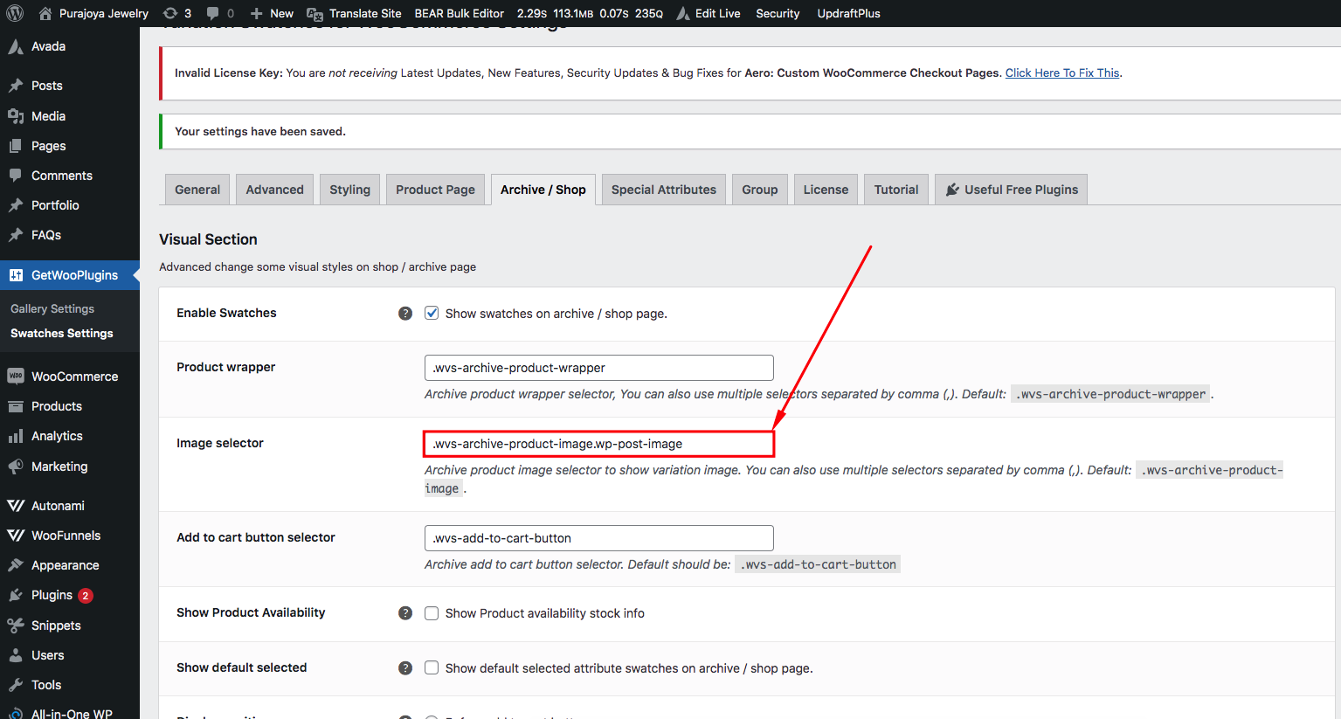Click the Products sidebar icon
The height and width of the screenshot is (719, 1341).
(16, 406)
